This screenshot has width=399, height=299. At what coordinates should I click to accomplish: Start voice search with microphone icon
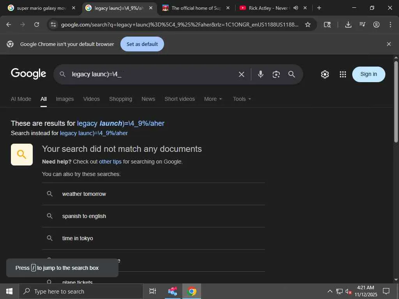tap(260, 74)
